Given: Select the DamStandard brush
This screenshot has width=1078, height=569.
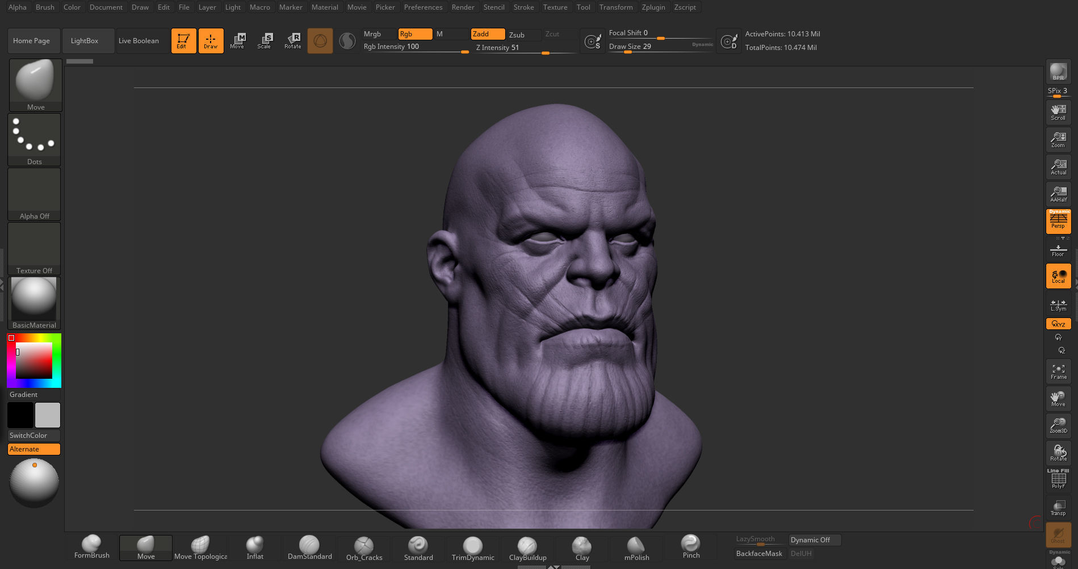Looking at the screenshot, I should coord(309,547).
